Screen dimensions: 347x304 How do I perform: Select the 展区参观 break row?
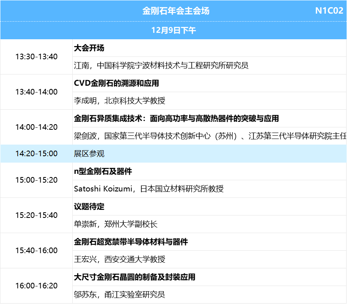[89, 154]
